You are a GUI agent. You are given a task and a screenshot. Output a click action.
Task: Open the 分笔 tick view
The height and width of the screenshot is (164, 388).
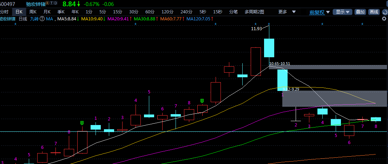[x=234, y=12]
